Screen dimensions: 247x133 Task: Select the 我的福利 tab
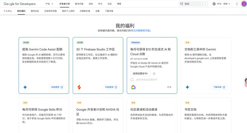(x=21, y=11)
